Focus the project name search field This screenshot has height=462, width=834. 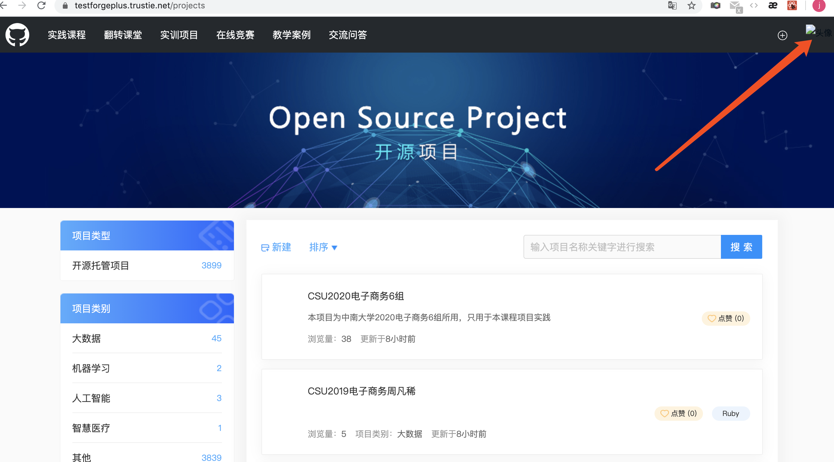tap(622, 247)
